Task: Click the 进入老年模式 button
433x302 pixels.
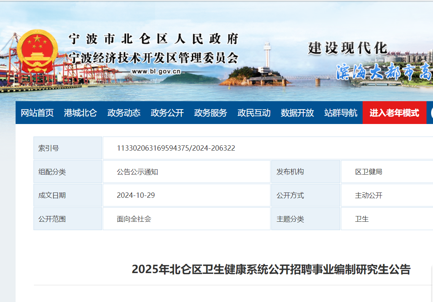Action: [394, 113]
